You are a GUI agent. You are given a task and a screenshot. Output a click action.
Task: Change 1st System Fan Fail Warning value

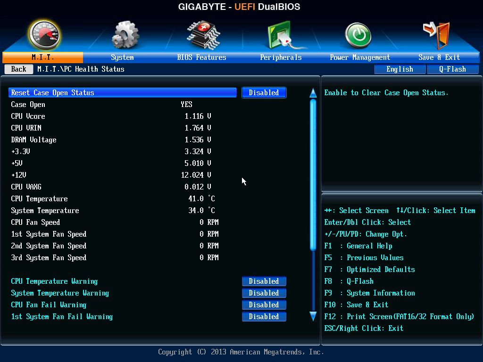(264, 316)
